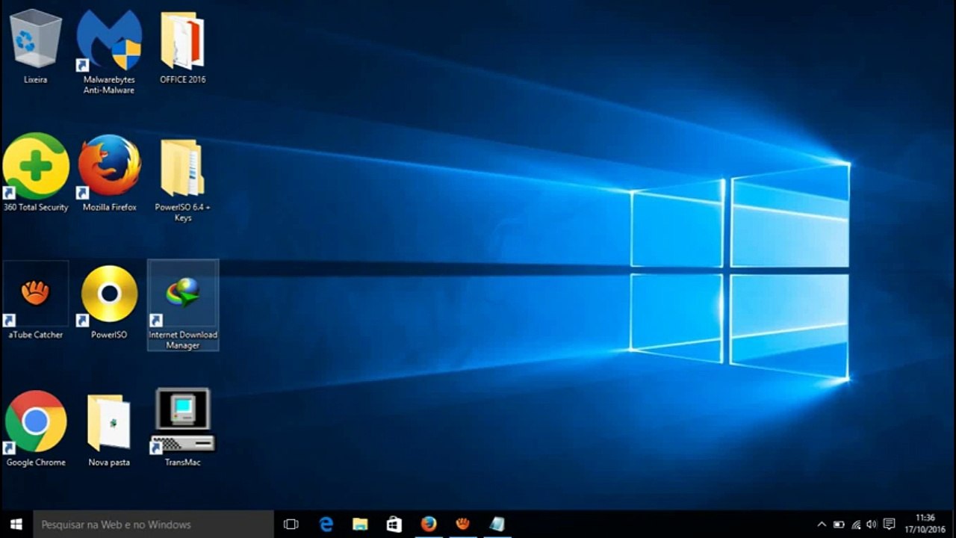The height and width of the screenshot is (538, 956).
Task: Select the OFFICE 2016 folder
Action: [x=182, y=47]
